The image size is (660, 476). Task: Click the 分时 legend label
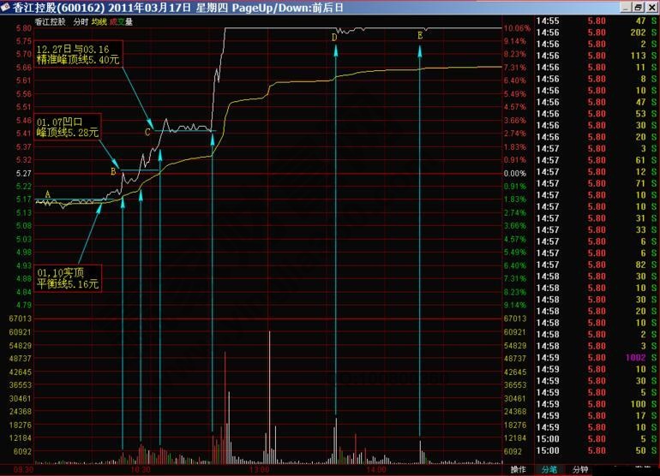(x=81, y=21)
